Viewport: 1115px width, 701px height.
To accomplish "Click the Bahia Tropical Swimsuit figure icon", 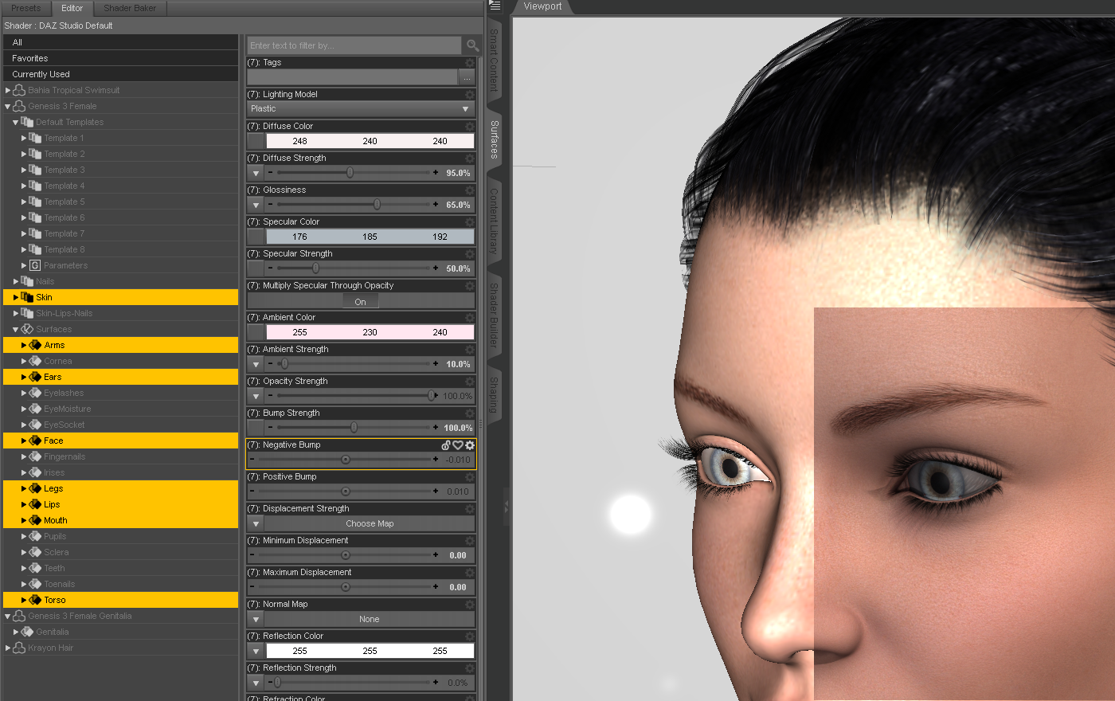I will 19,90.
